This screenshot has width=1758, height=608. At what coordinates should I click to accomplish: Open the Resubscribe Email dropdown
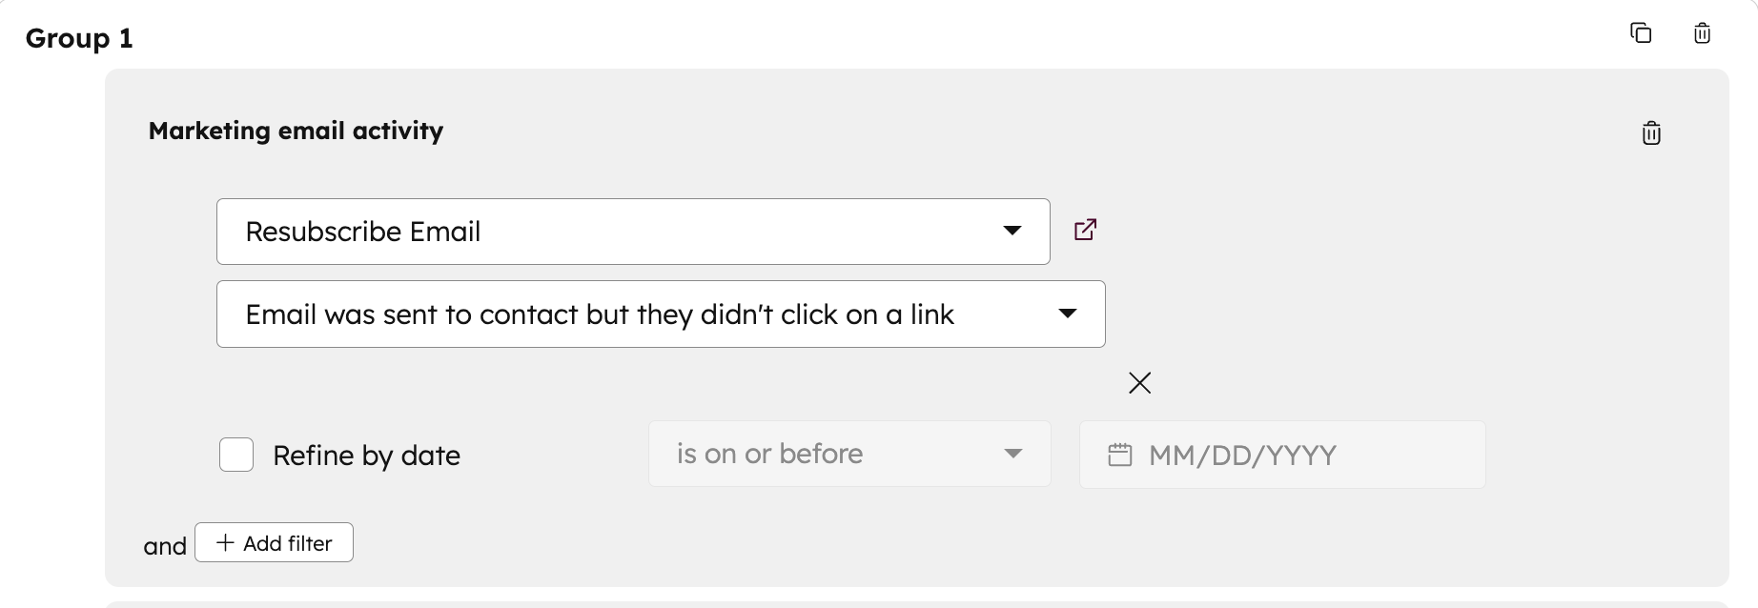632,231
